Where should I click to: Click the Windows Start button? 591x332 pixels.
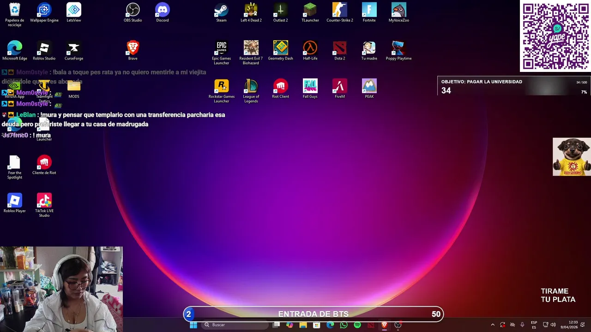pyautogui.click(x=193, y=325)
